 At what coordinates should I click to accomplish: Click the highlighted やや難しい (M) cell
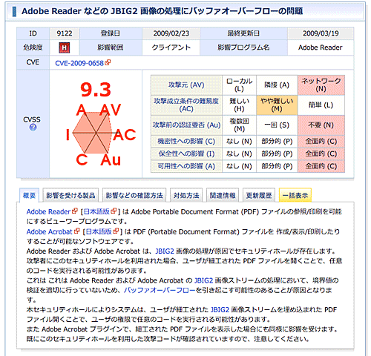tap(277, 105)
